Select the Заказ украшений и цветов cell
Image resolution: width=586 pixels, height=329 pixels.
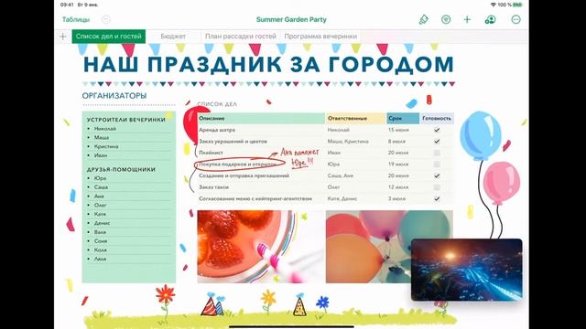point(261,142)
